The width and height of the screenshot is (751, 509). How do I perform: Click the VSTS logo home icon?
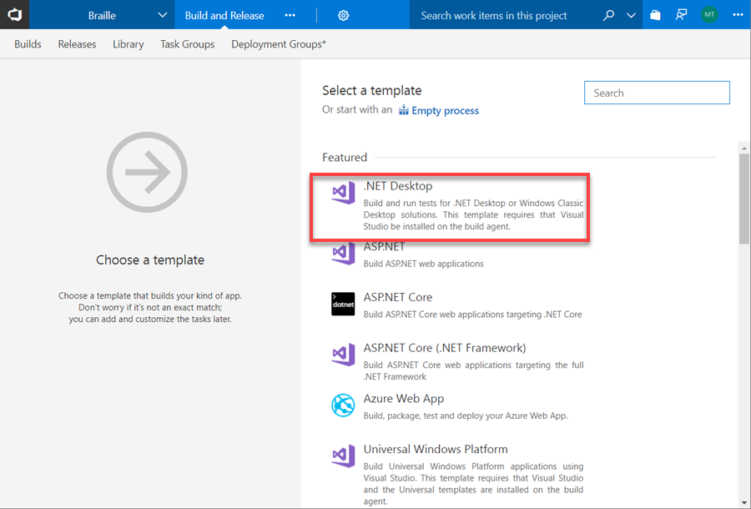pos(14,15)
